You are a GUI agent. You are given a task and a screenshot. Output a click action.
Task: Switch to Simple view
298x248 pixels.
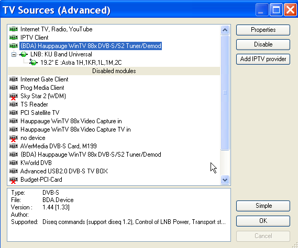263,206
